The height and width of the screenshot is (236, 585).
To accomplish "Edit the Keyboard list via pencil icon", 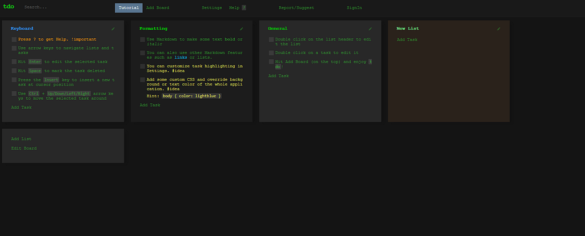I will click(113, 29).
